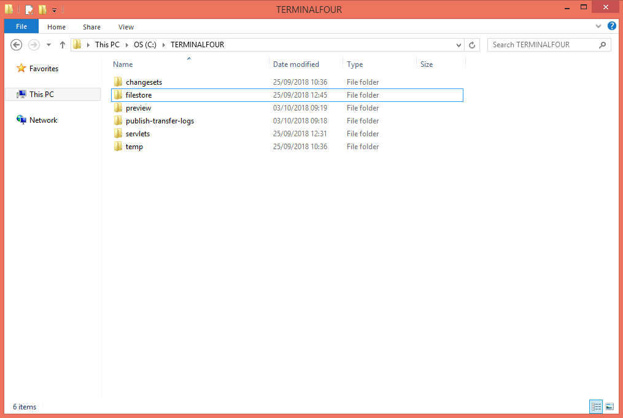
Task: Create a new folder via the Quick Access Toolbar icon
Action: coord(42,9)
